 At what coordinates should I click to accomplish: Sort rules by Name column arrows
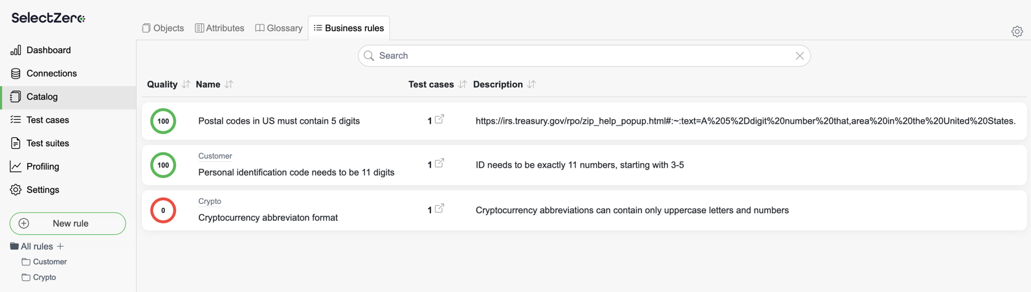[x=229, y=84]
